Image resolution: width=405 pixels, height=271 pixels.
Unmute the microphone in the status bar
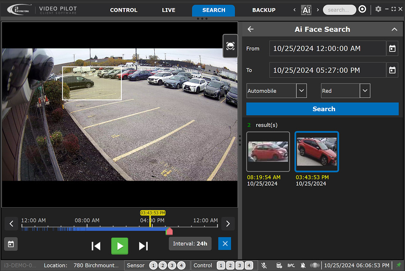tap(264, 265)
